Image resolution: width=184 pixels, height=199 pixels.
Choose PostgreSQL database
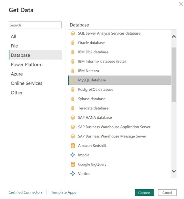pyautogui.click(x=120, y=90)
